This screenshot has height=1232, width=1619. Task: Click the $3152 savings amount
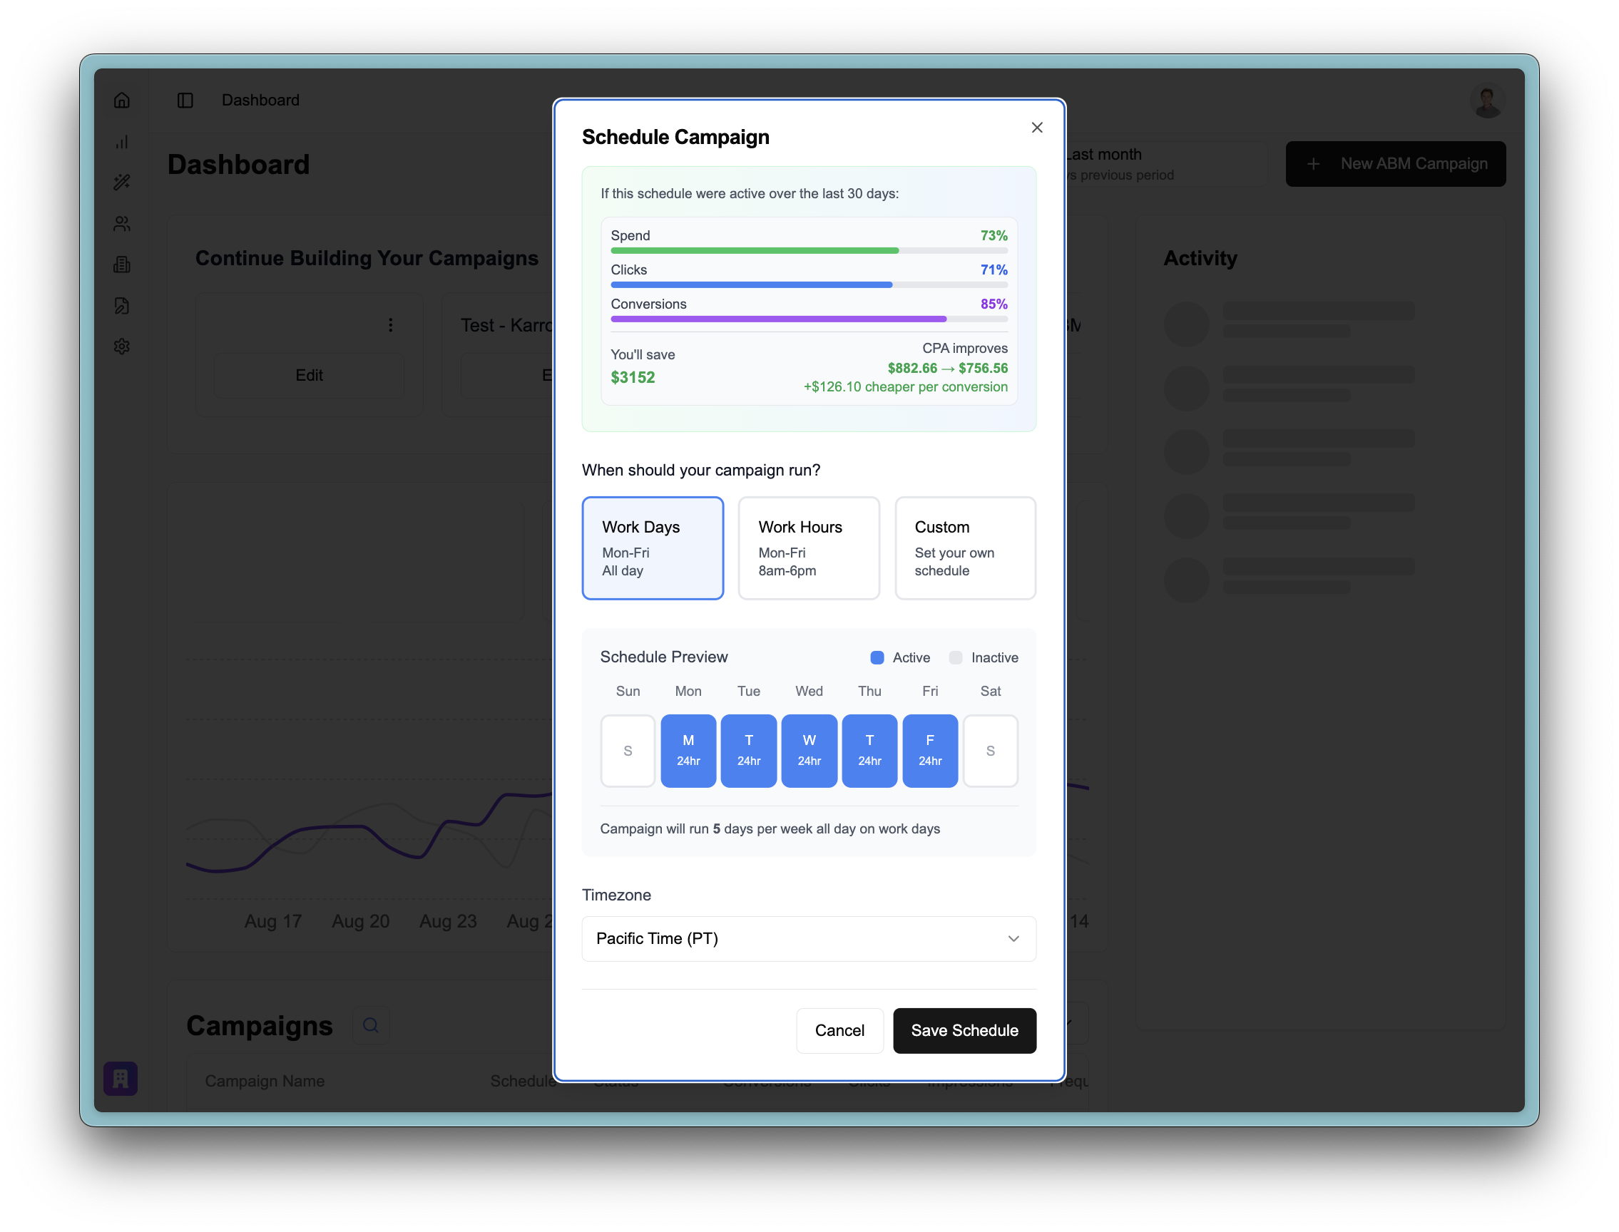click(633, 378)
